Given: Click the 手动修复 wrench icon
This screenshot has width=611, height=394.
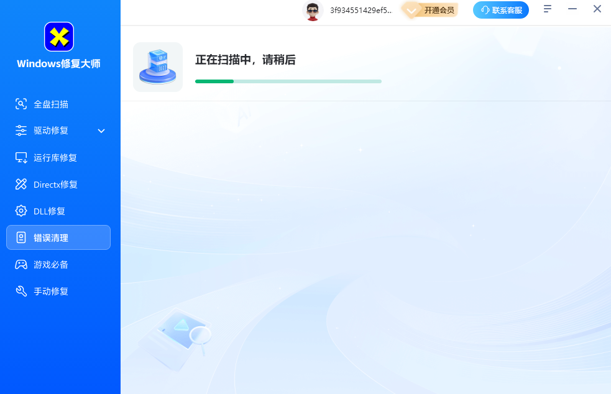Looking at the screenshot, I should (21, 291).
